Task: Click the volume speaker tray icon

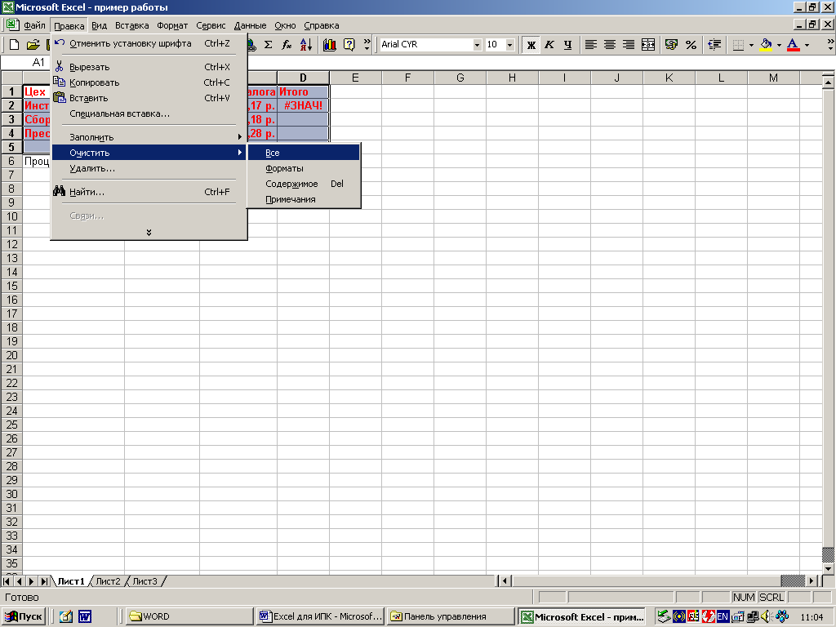Action: click(767, 616)
